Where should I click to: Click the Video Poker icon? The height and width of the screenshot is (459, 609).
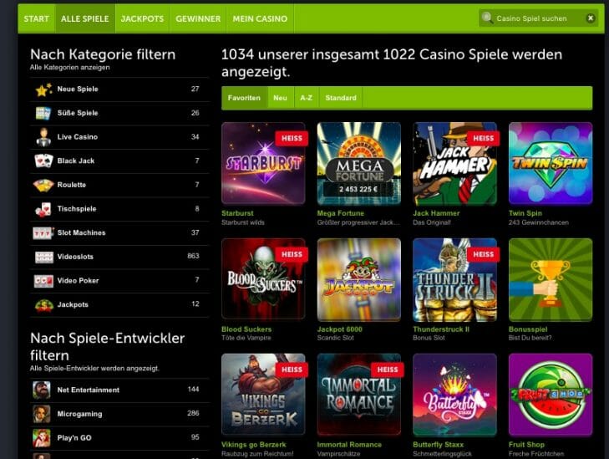(43, 281)
